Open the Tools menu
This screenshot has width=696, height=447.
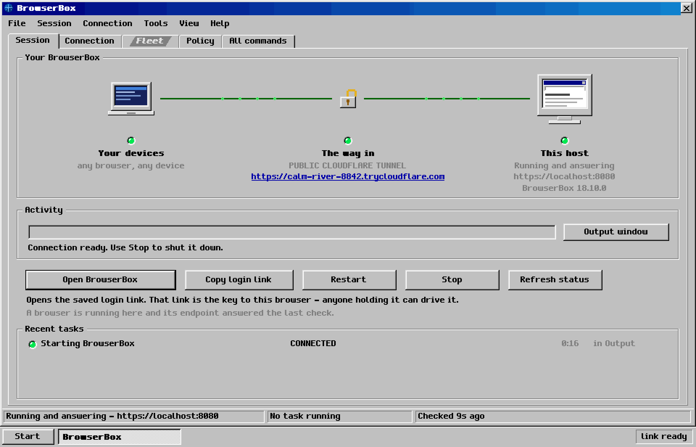(x=156, y=23)
